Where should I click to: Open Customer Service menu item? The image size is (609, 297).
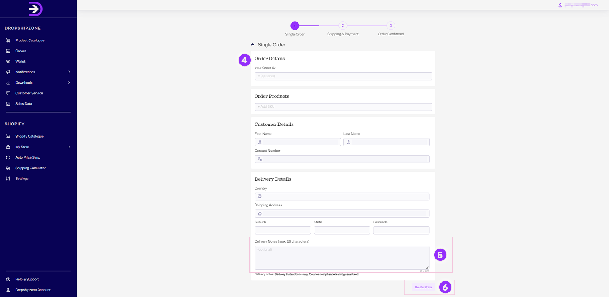(29, 93)
